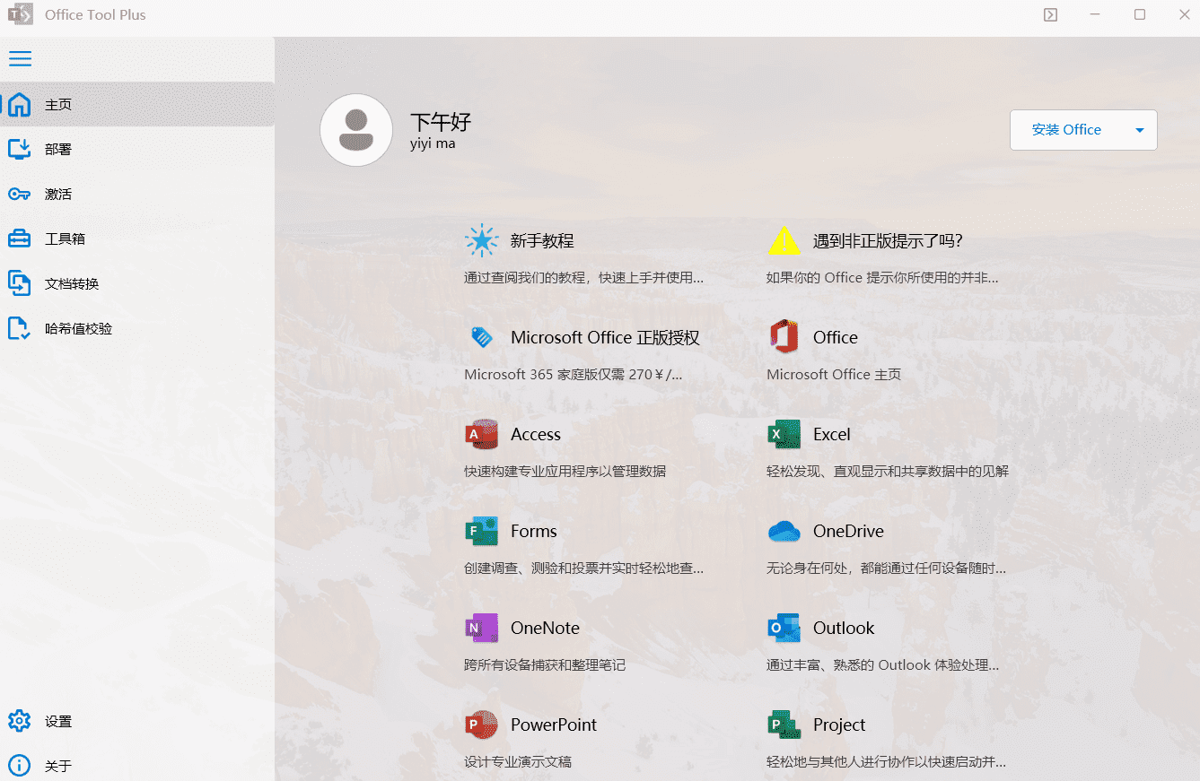Viewport: 1200px width, 781px height.
Task: Open the Excel title link
Action: (832, 434)
